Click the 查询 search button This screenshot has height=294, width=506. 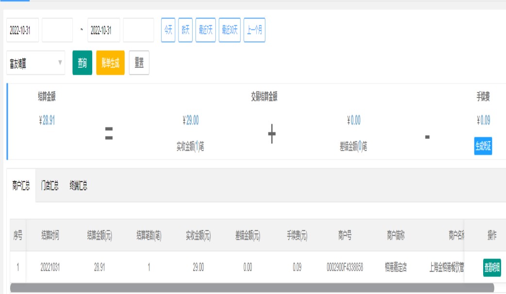pyautogui.click(x=82, y=63)
